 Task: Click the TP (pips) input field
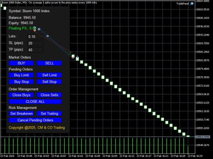[35, 50]
